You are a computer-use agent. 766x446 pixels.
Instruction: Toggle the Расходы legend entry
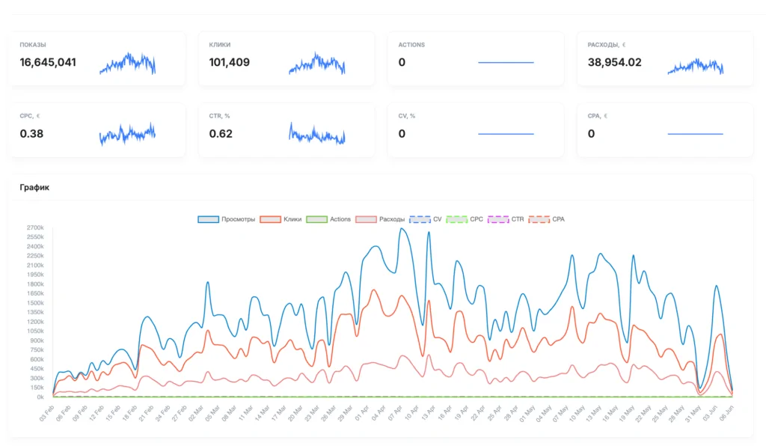[380, 219]
